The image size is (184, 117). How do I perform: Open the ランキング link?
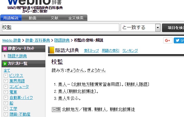(130, 51)
